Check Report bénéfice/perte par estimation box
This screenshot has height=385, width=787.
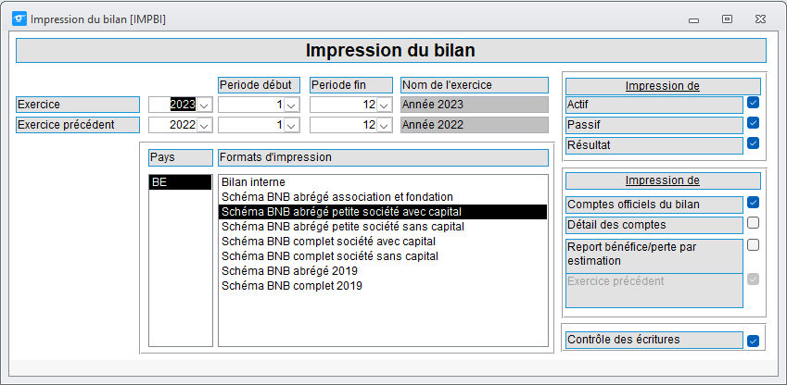753,245
